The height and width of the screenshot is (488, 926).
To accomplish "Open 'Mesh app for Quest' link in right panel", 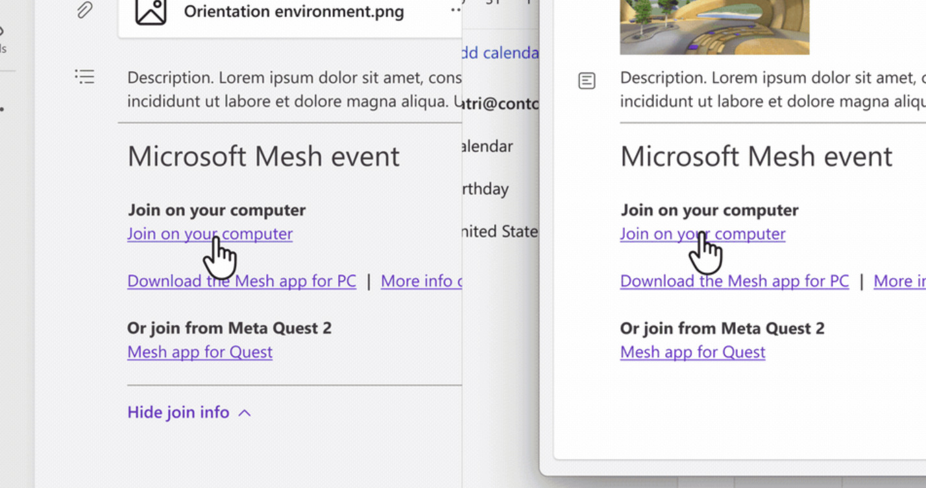I will click(x=692, y=352).
